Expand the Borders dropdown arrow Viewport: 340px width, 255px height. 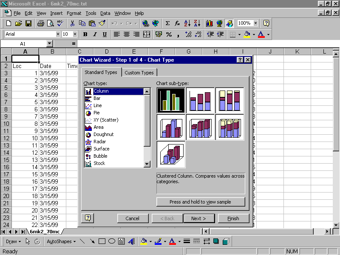[x=239, y=34]
